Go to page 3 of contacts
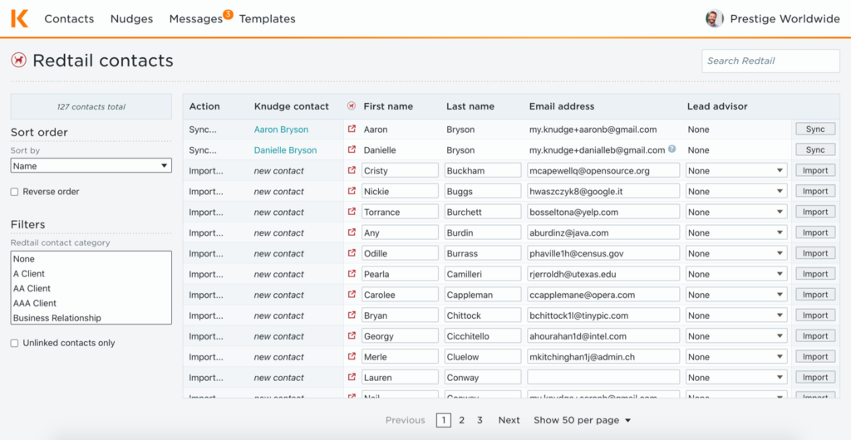 point(480,420)
